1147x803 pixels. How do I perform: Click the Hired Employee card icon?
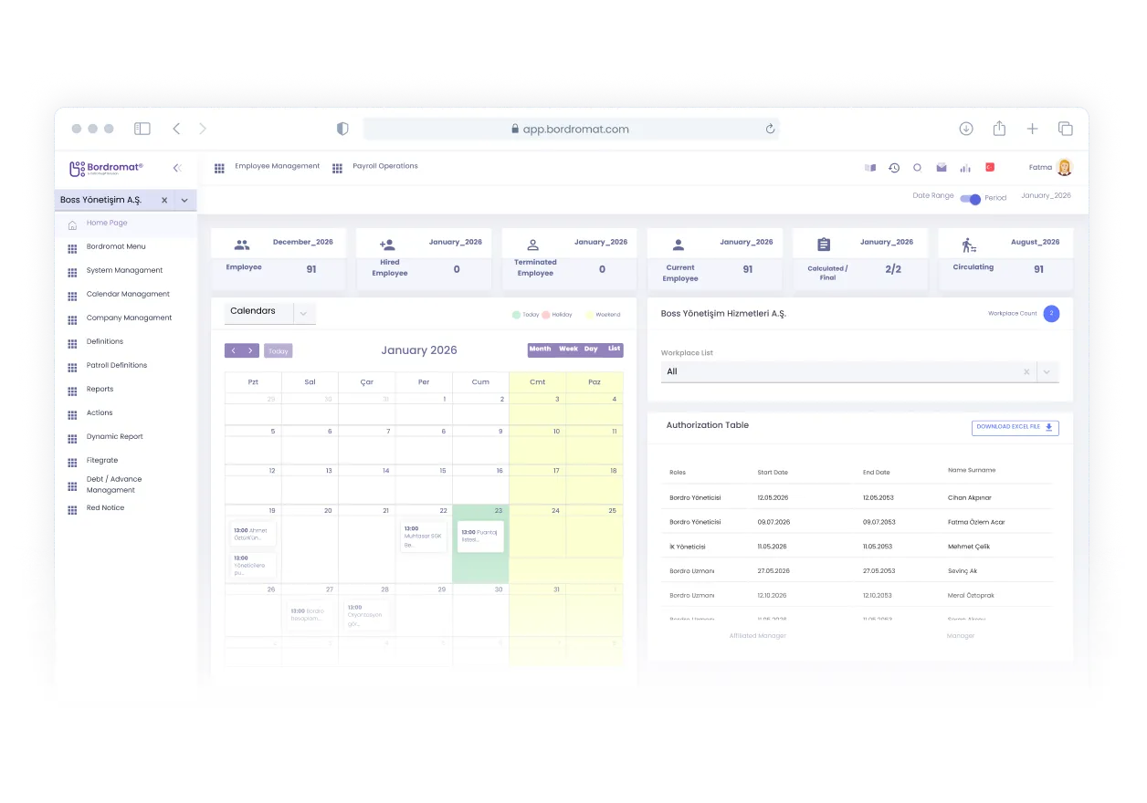(387, 244)
